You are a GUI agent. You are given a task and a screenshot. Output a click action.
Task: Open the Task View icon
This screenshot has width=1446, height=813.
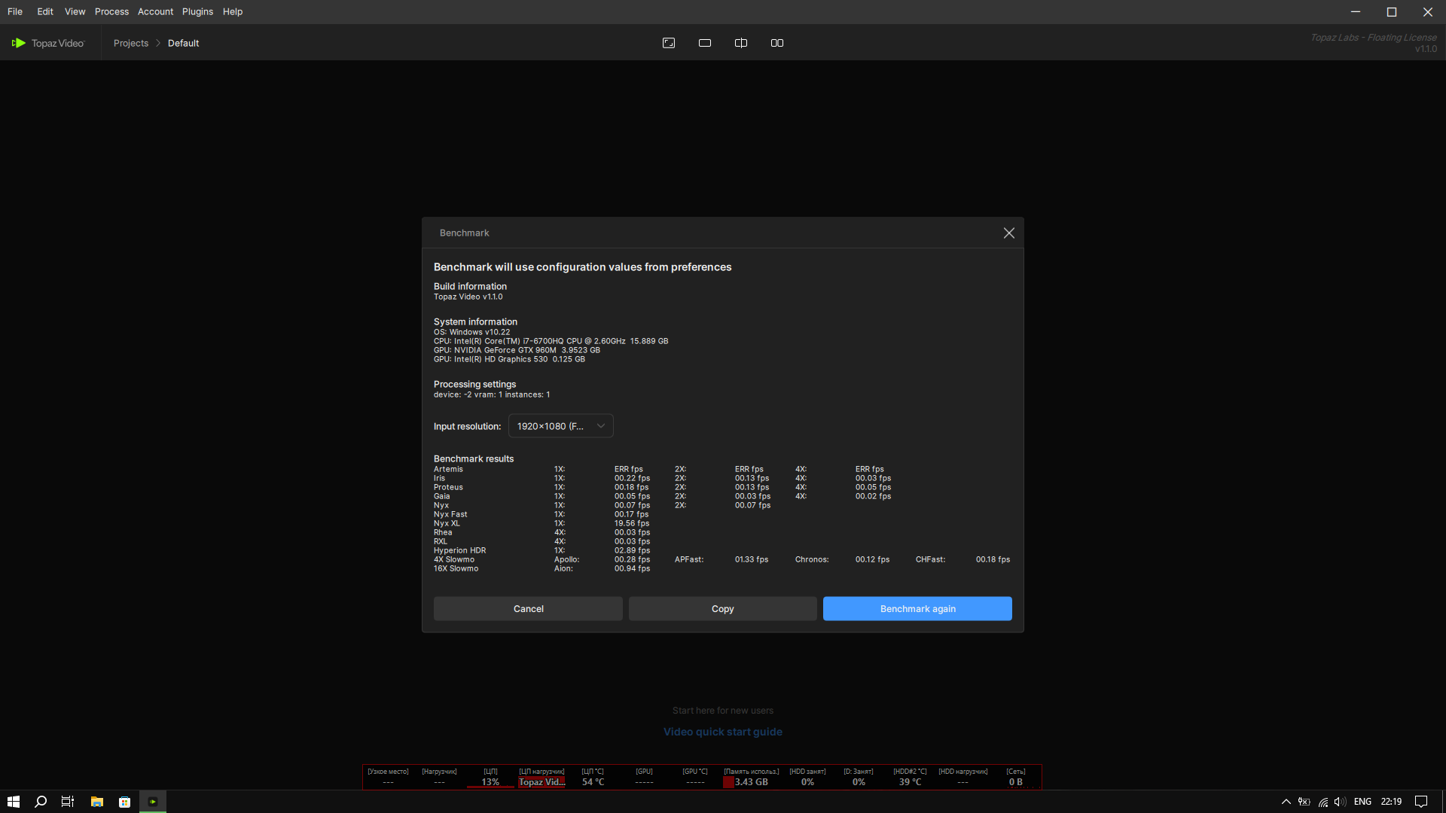pos(68,802)
